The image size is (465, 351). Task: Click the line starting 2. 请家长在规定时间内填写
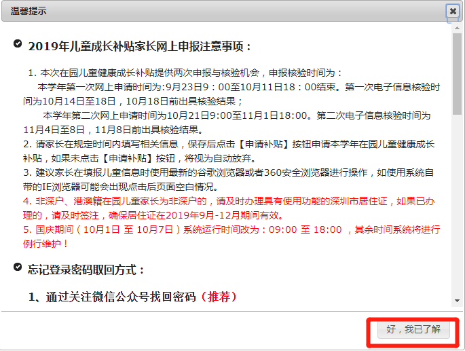[229, 144]
